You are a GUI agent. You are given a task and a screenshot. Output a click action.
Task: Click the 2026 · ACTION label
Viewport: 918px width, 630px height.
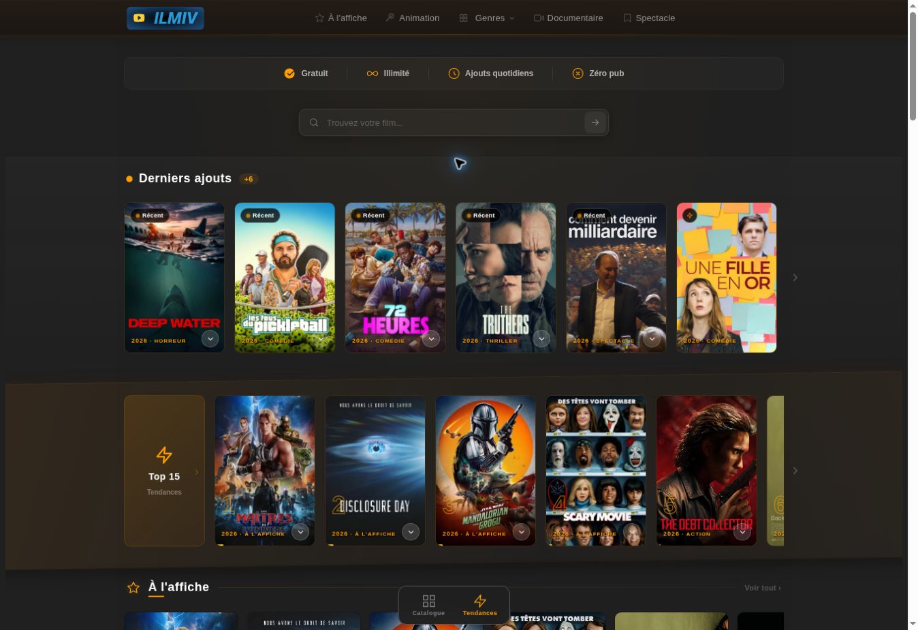687,534
